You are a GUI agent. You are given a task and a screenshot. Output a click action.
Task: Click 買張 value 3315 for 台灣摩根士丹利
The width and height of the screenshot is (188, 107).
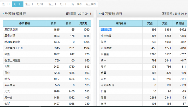coord(57,48)
